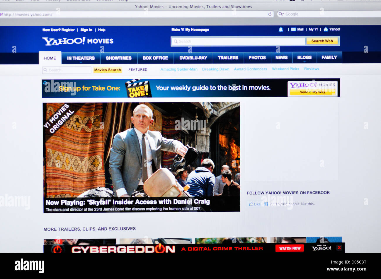This screenshot has height=279, width=381.
Task: Click the Yahoo! home house icon
Action: pyautogui.click(x=326, y=29)
